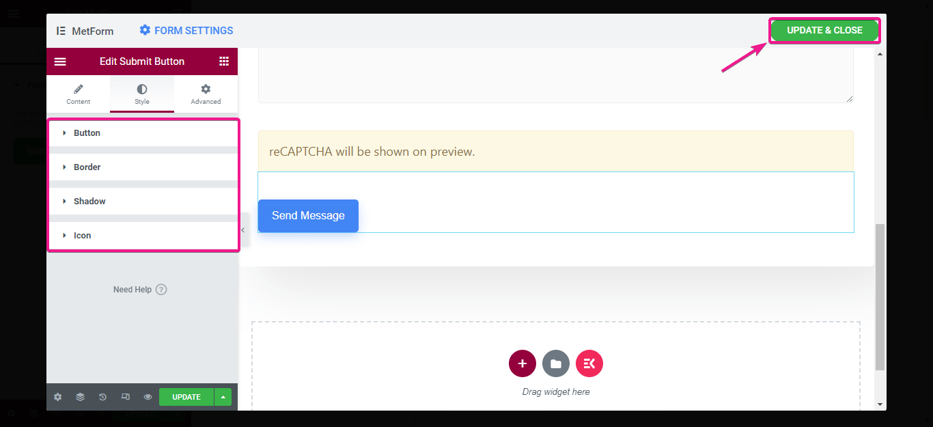Click the Need Help question mark icon
Viewport: 933px width, 427px height.
pyautogui.click(x=161, y=290)
